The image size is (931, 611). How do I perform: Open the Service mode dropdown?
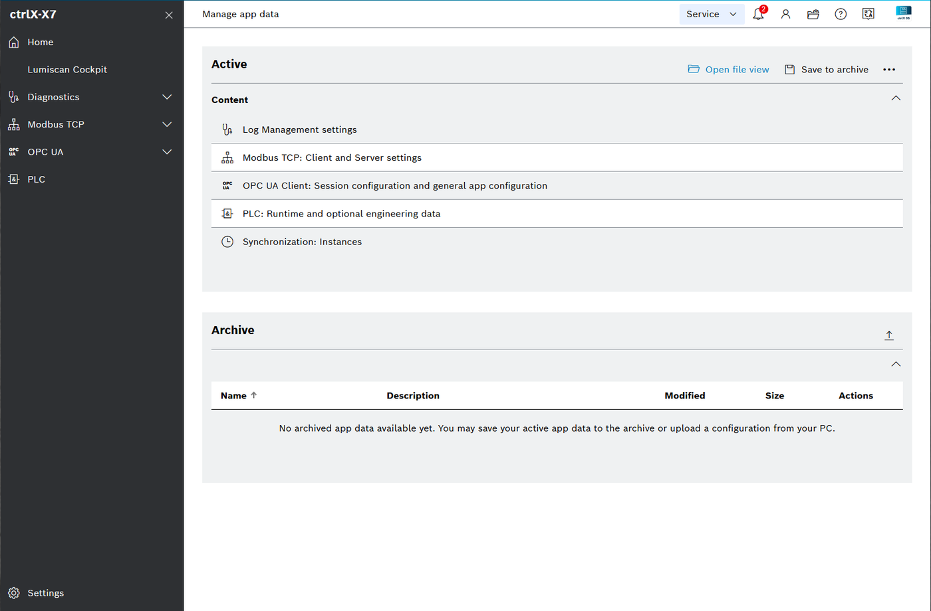(712, 14)
